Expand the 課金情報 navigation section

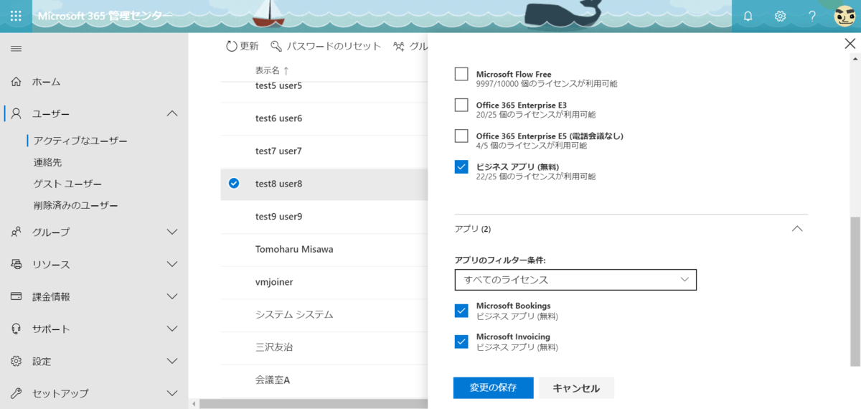[x=172, y=296]
